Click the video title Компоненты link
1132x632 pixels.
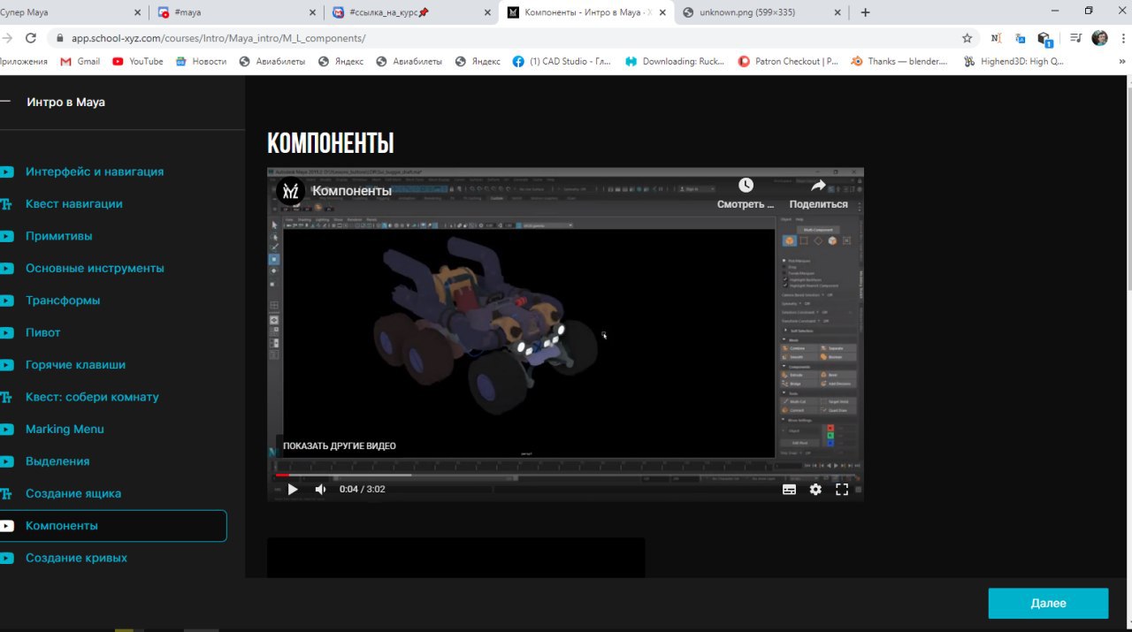[x=351, y=191]
